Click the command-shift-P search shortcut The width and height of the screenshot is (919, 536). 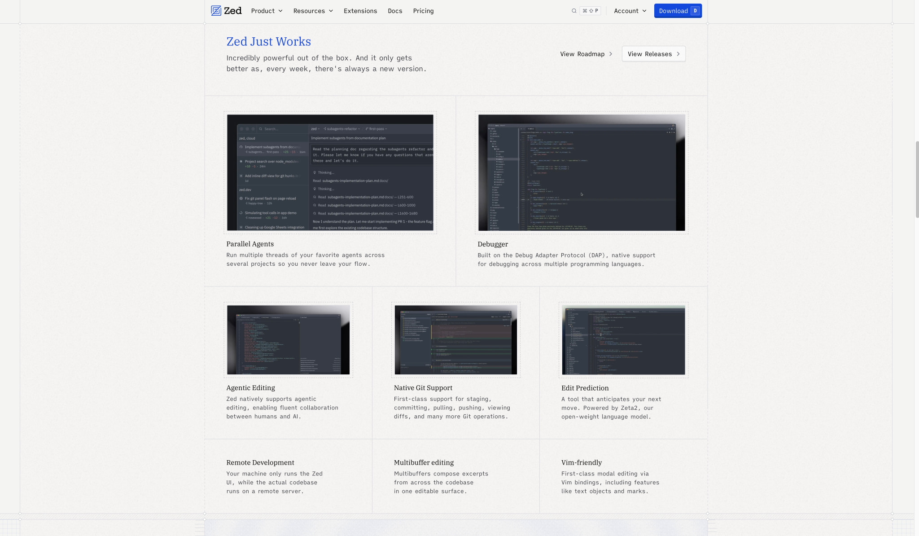pyautogui.click(x=590, y=11)
